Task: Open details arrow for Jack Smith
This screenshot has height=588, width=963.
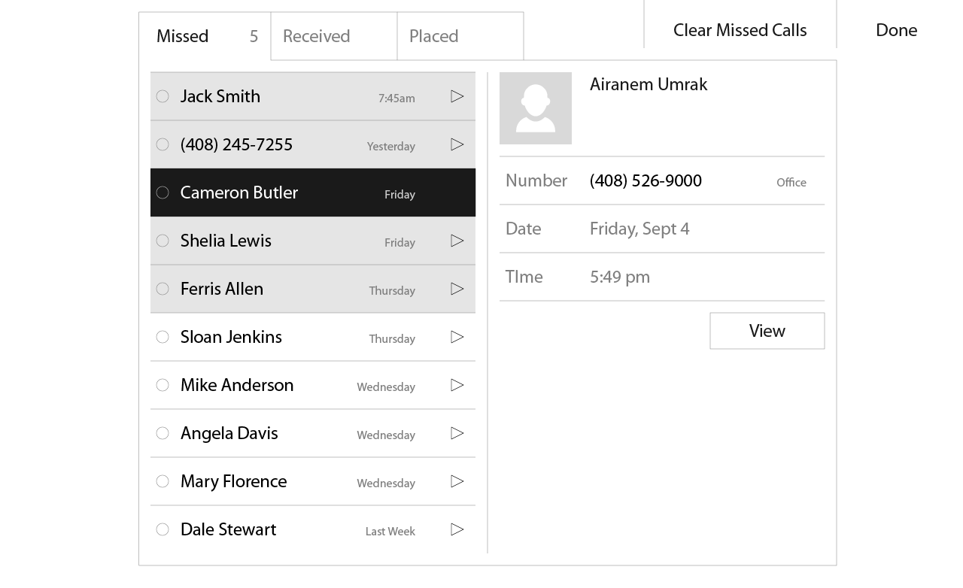Action: [457, 96]
